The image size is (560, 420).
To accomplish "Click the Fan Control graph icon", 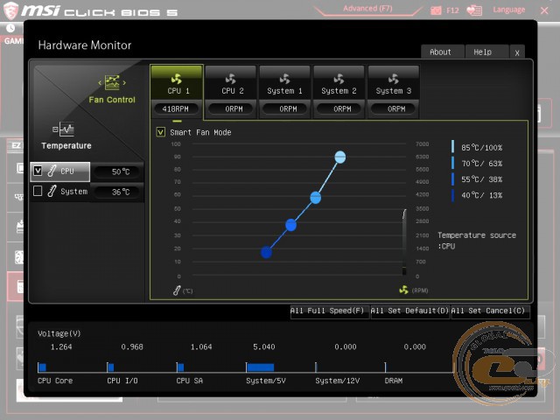I will coord(112,82).
